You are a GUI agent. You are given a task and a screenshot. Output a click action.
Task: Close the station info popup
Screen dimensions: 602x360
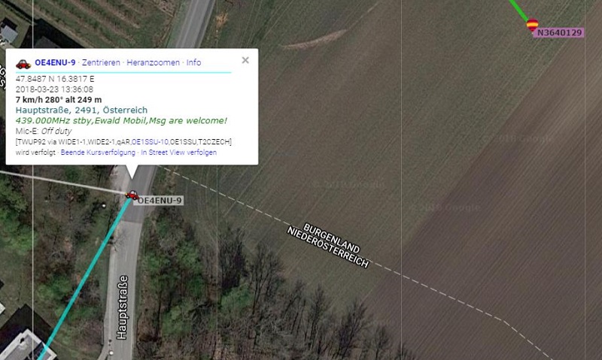click(x=245, y=60)
